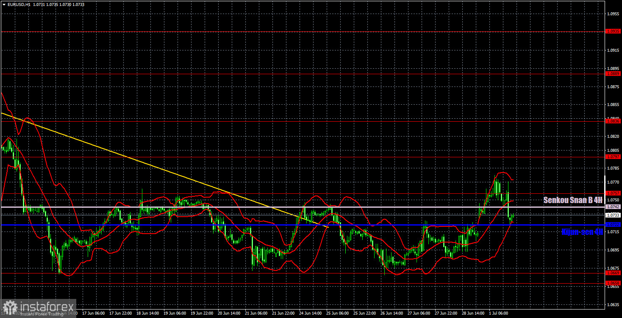Click the 18 Jun 14:00 time label
Viewport: 622px width, 318px height.
click(x=148, y=313)
